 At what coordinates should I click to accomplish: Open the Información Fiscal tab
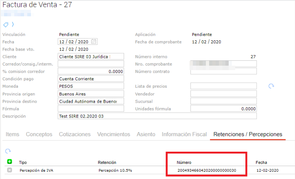(184, 134)
